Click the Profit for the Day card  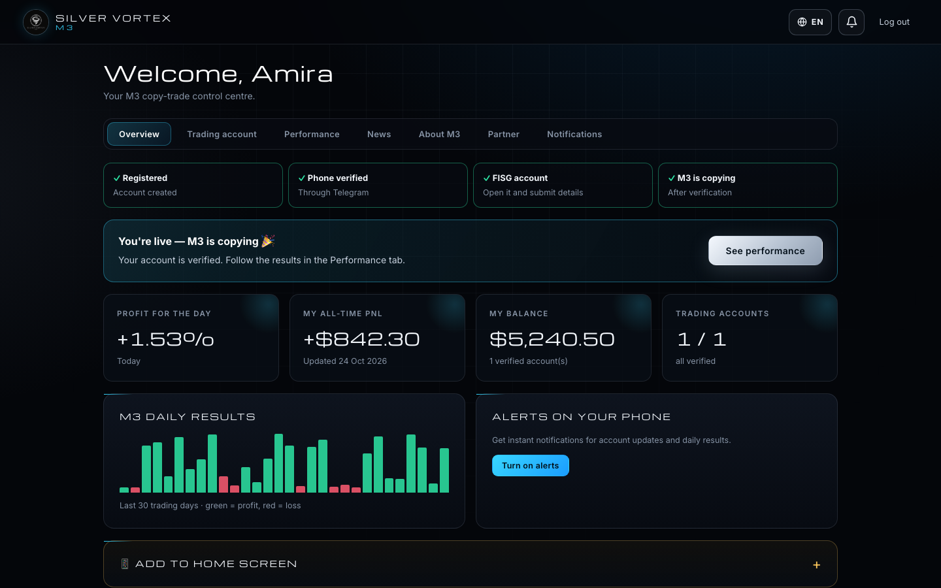click(x=191, y=338)
